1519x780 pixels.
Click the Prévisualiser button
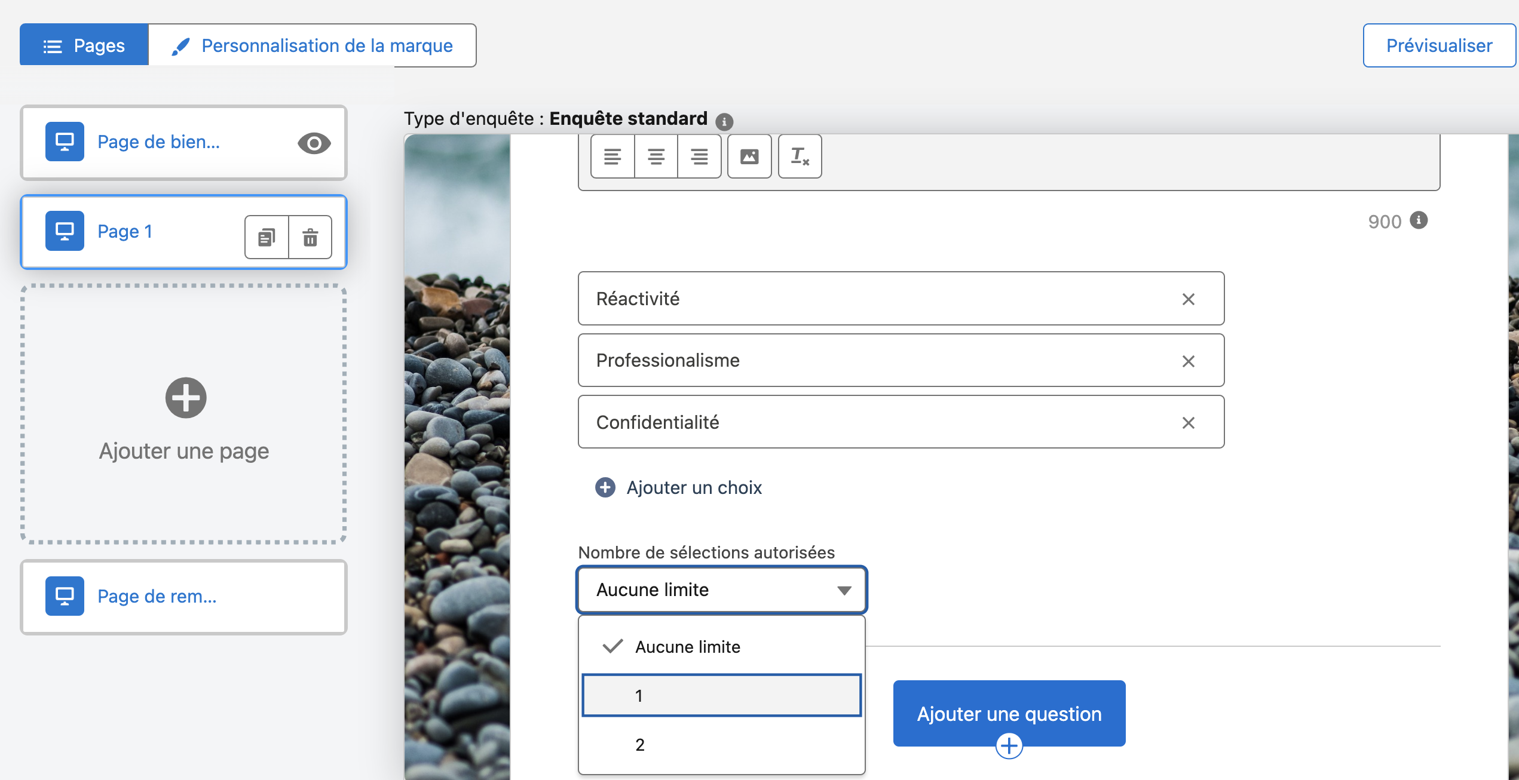coord(1438,46)
